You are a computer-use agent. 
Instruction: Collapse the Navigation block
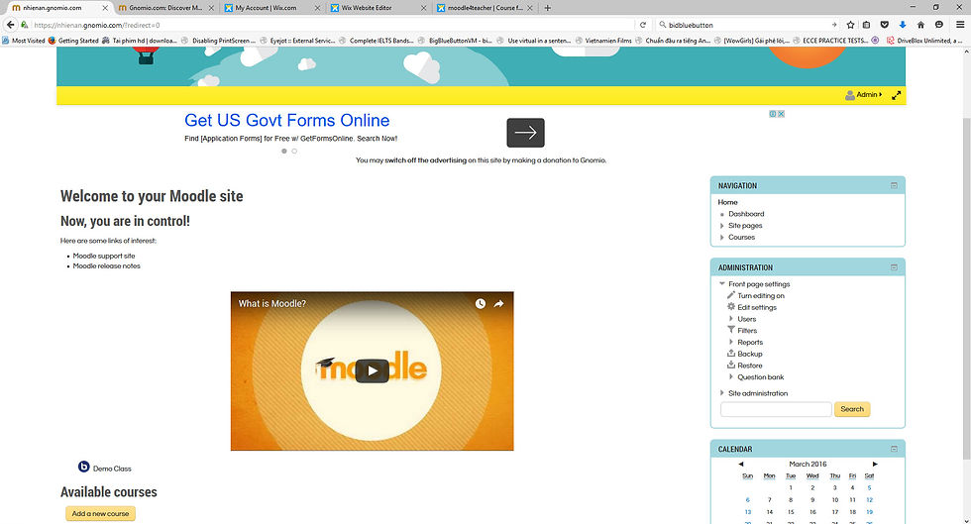click(894, 185)
